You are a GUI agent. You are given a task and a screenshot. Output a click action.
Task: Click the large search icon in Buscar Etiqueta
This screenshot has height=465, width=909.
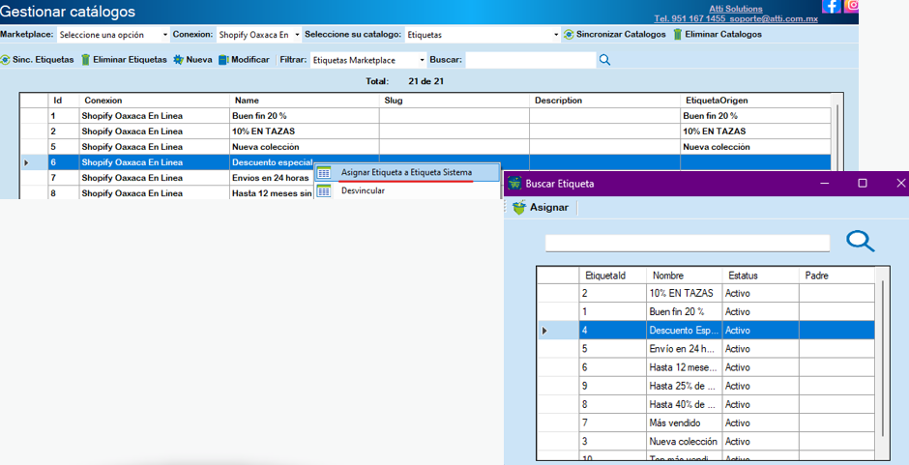[860, 242]
